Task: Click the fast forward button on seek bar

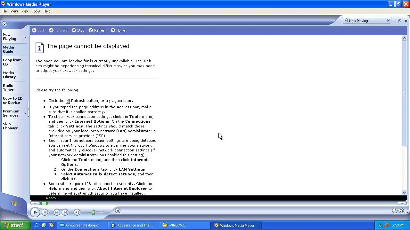Action: click(x=402, y=203)
